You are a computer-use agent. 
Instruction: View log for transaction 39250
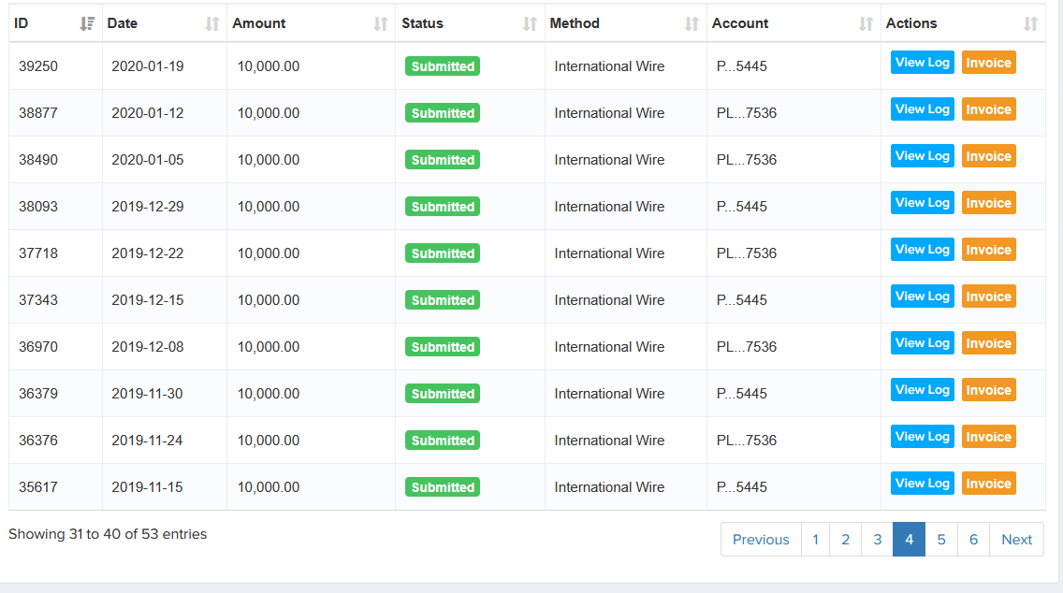pyautogui.click(x=922, y=63)
